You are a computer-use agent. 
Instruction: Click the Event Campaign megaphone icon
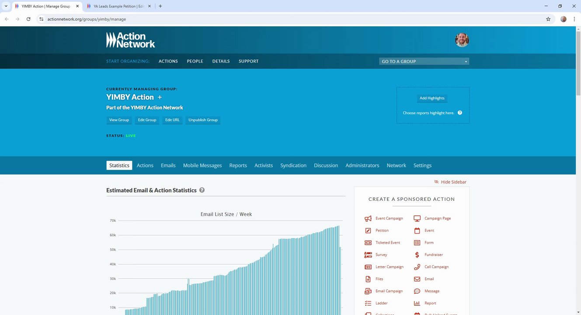368,218
